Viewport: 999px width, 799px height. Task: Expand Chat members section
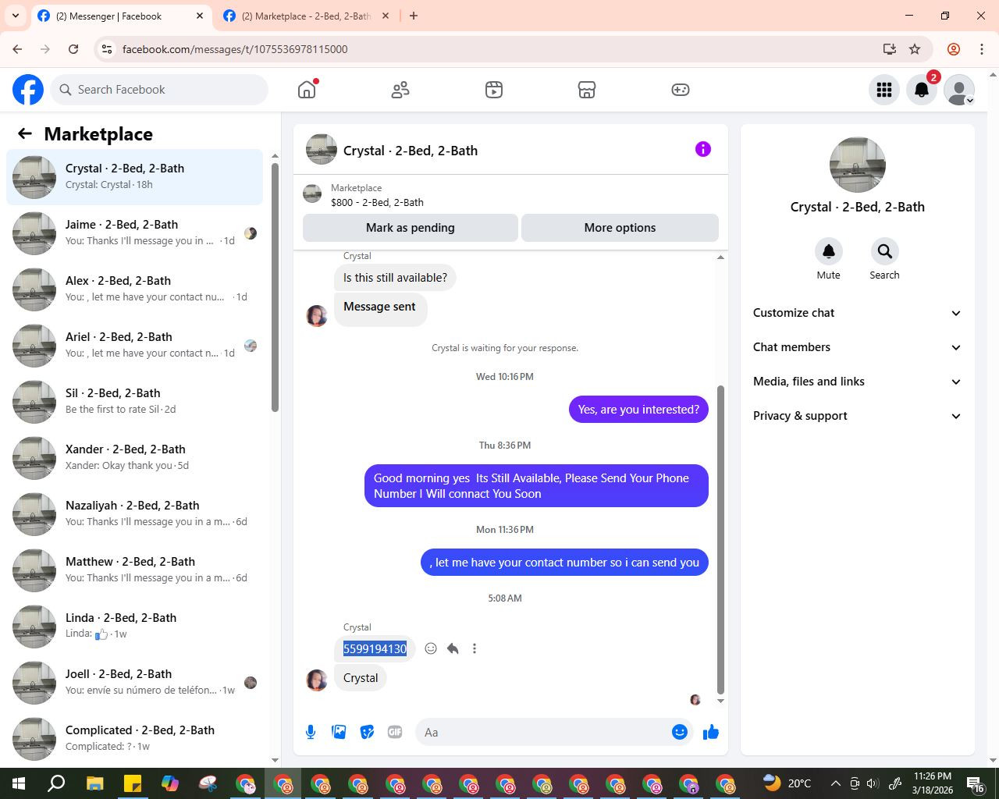(x=857, y=347)
